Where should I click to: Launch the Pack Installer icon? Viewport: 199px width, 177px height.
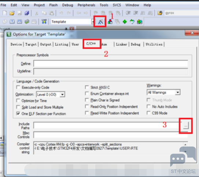click(x=140, y=22)
